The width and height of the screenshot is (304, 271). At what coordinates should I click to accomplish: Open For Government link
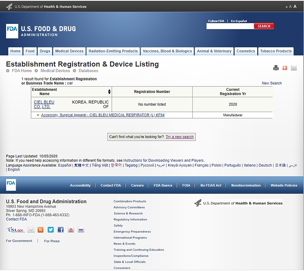(19, 241)
